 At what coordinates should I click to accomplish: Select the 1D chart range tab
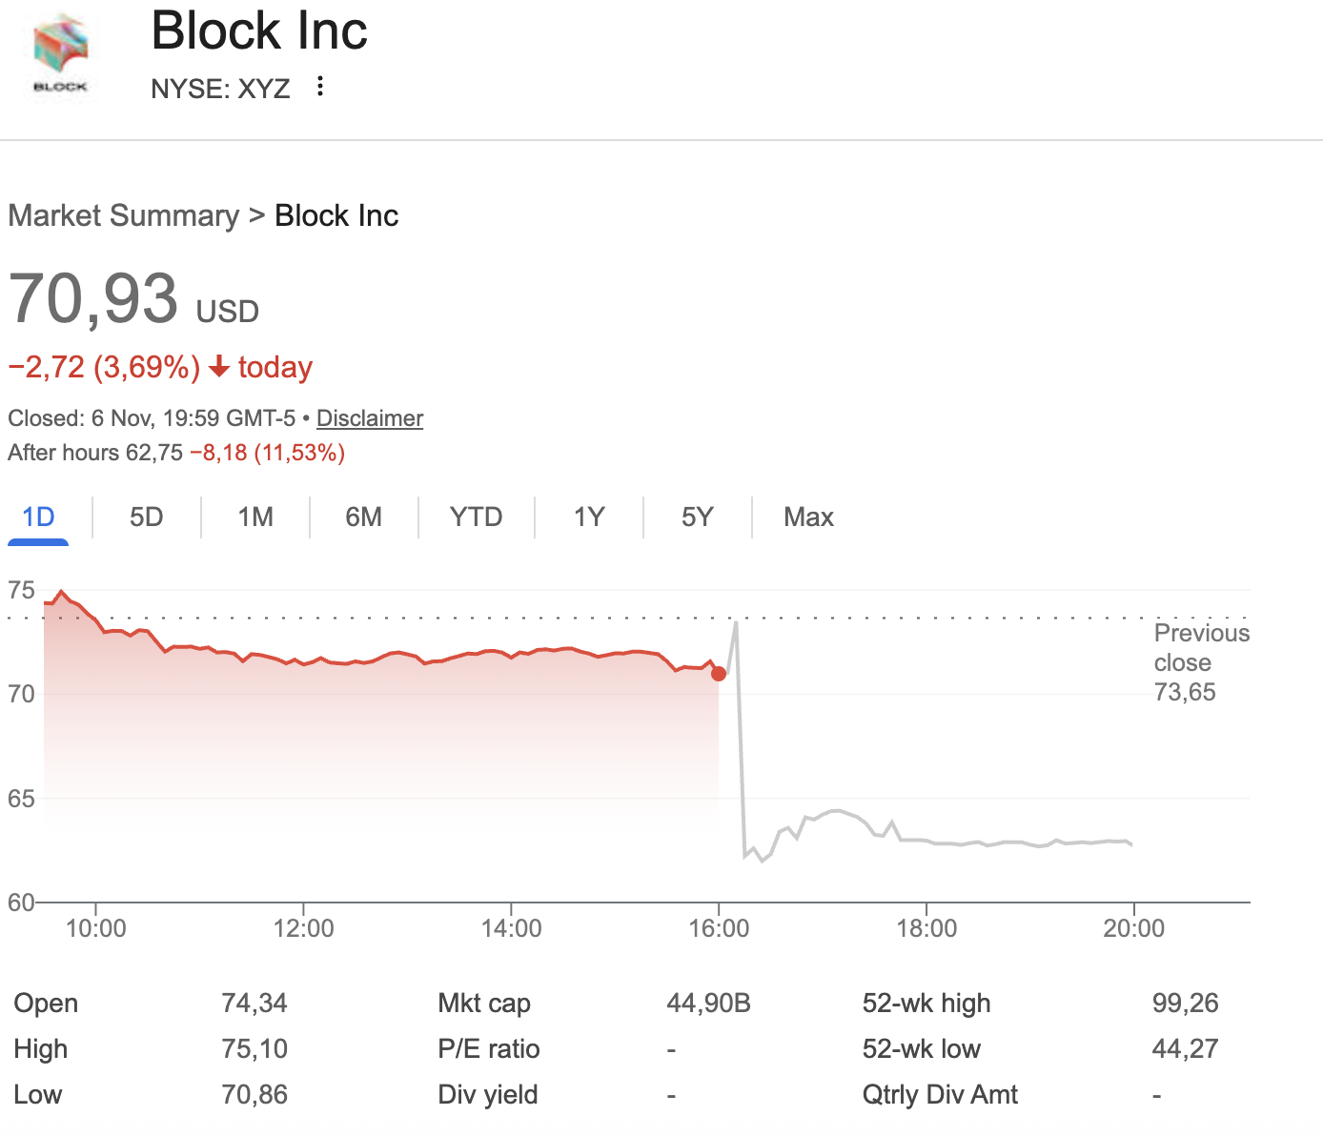(x=38, y=517)
